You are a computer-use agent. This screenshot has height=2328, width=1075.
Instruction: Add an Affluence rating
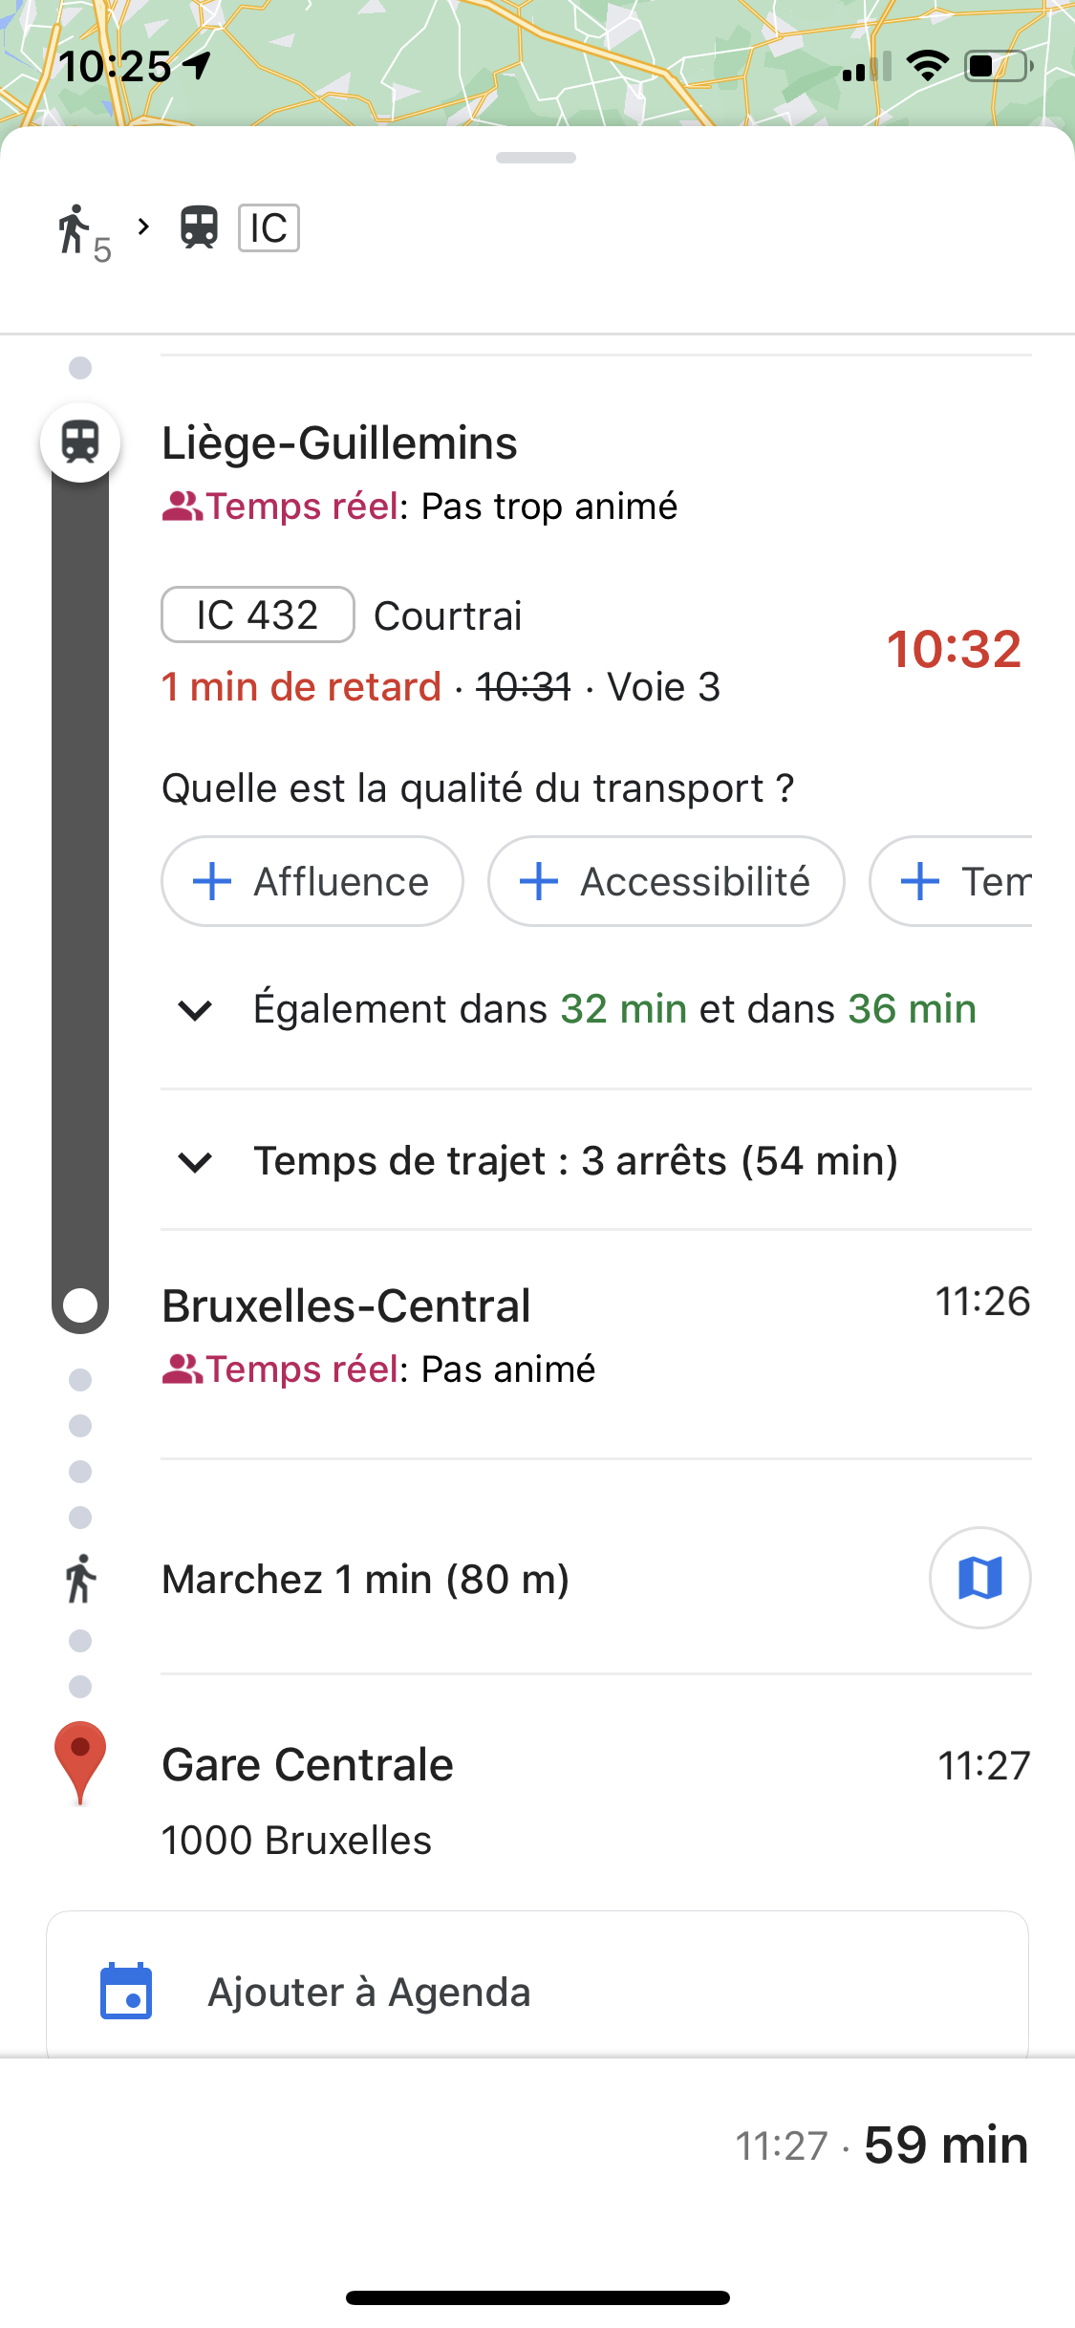pyautogui.click(x=312, y=881)
